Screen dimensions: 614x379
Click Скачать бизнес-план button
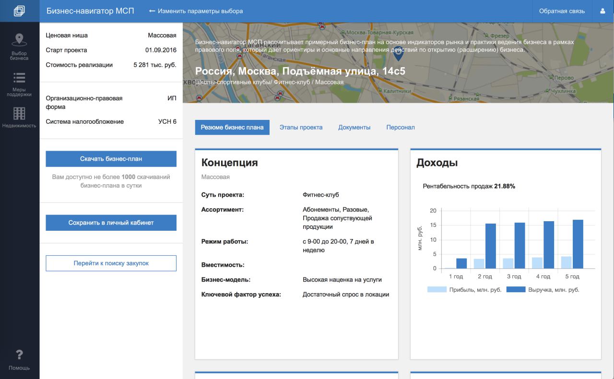(111, 159)
